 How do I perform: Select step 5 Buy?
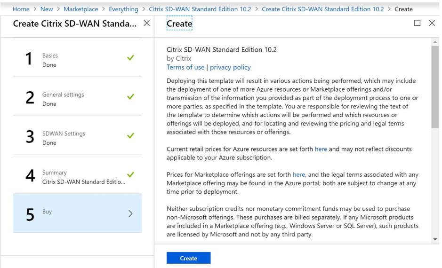pyautogui.click(x=77, y=213)
